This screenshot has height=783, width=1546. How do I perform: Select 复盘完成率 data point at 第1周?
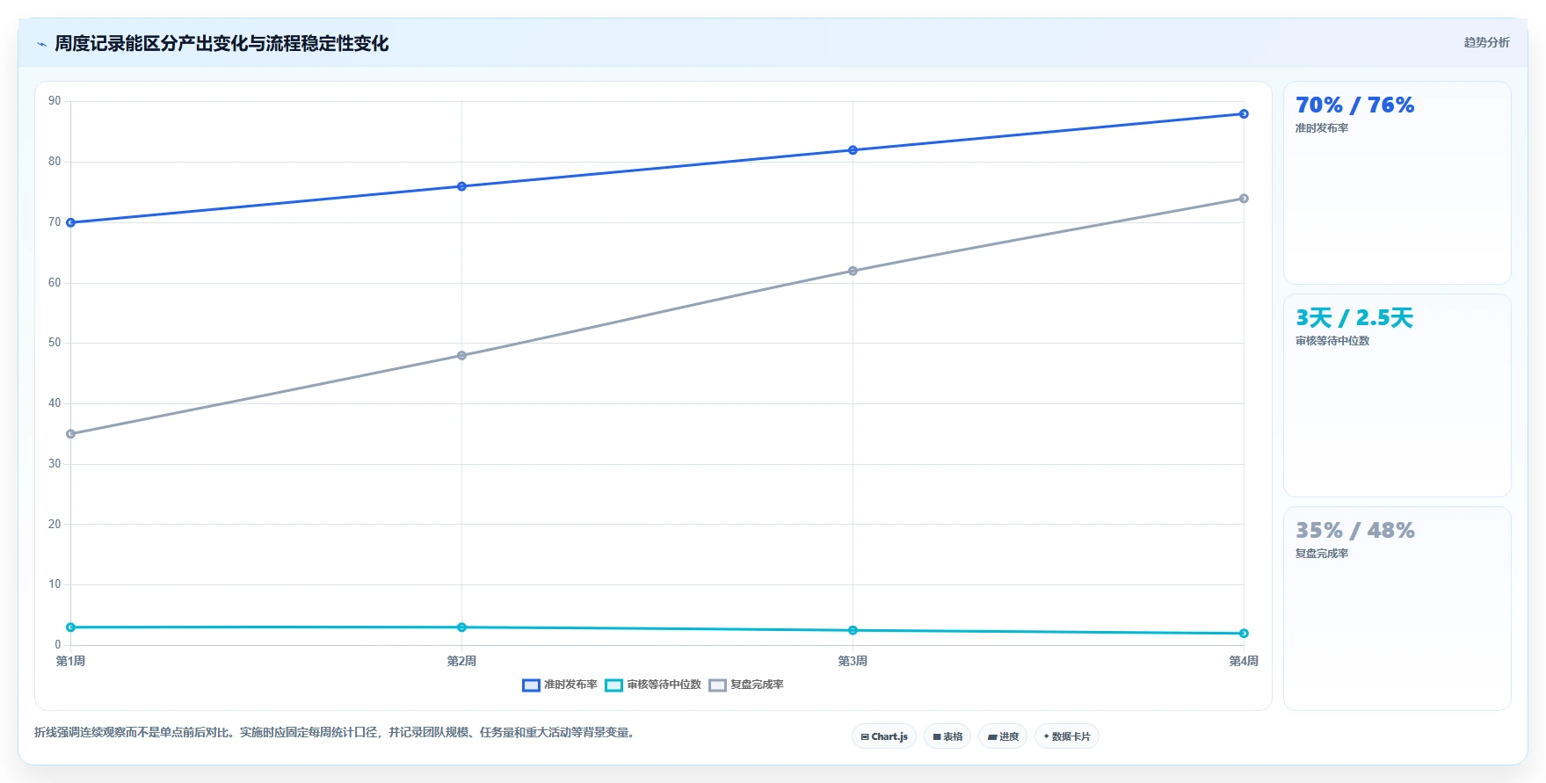71,434
